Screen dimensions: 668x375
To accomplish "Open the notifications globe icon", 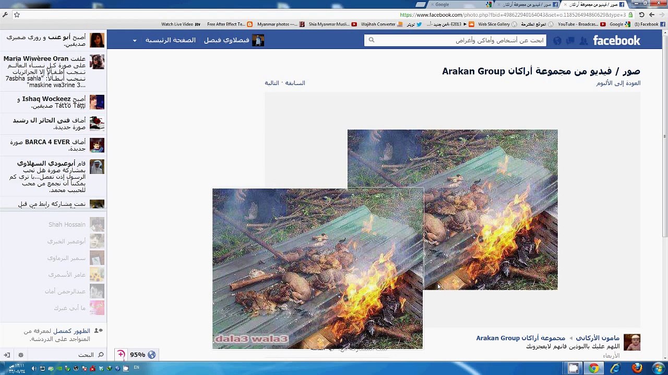I will (557, 41).
